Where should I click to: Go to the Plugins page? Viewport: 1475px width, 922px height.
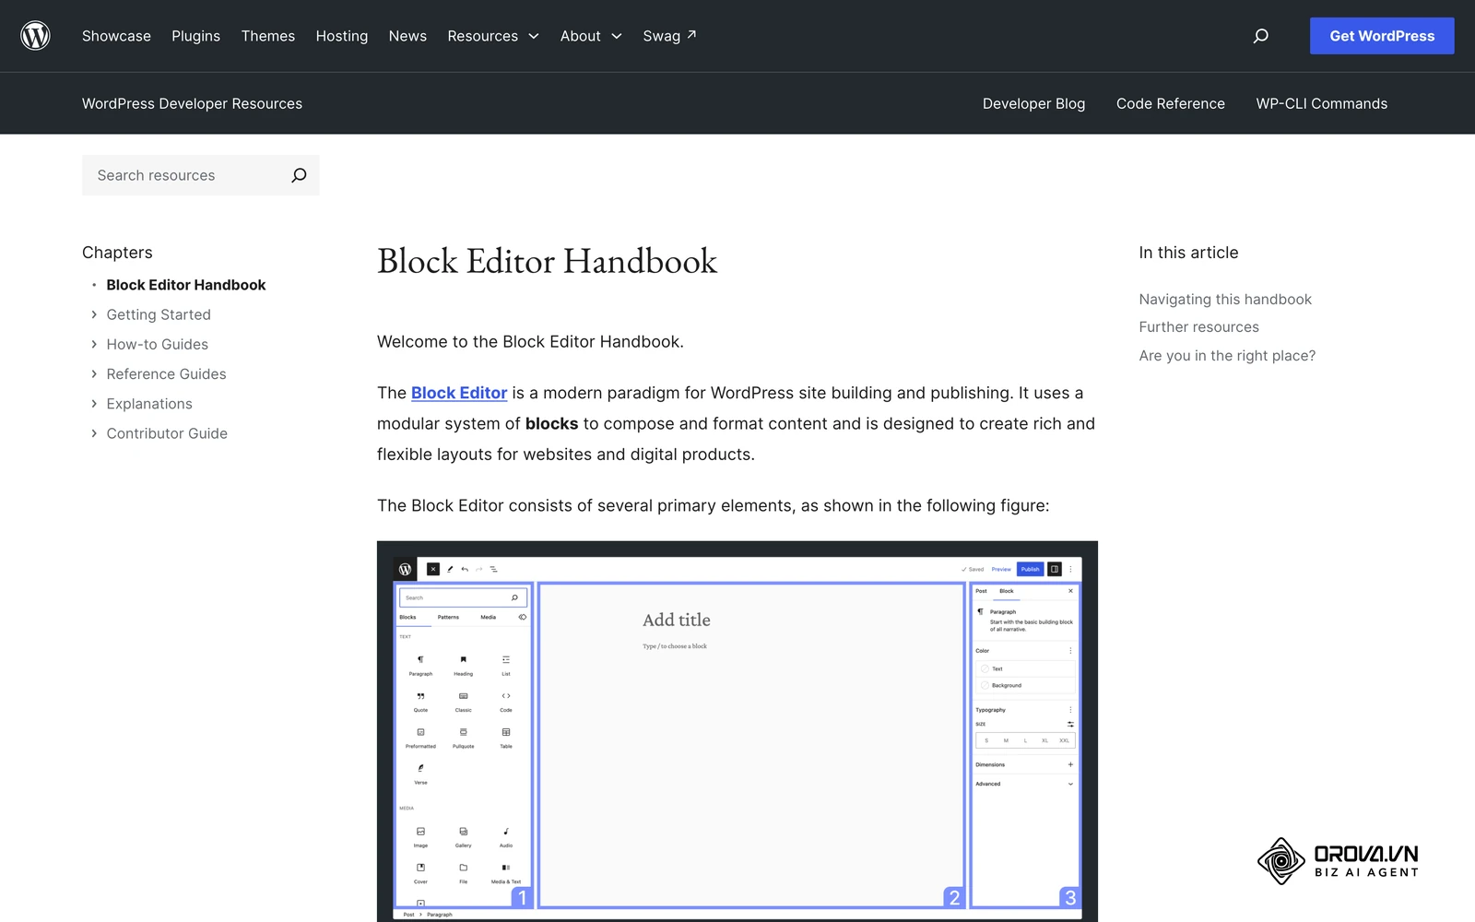[x=195, y=36]
